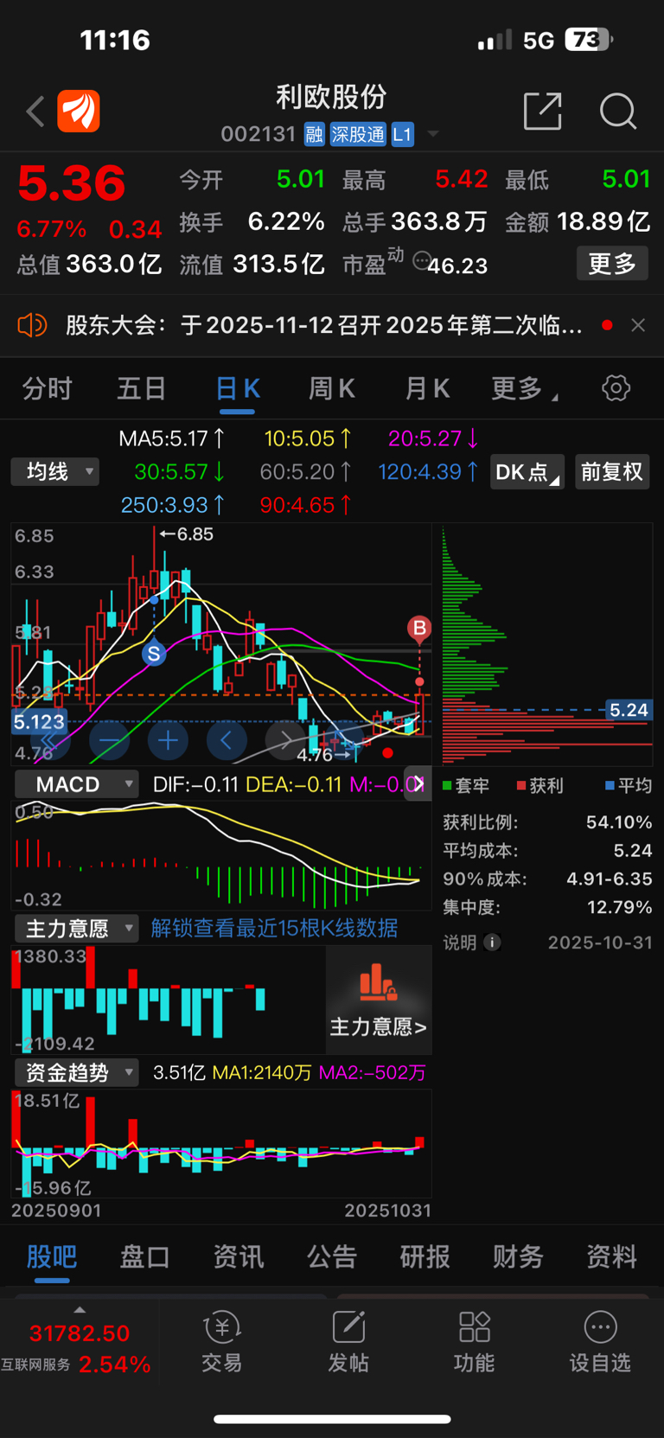Switch to 周K chart tab
The image size is (664, 1438).
pos(332,388)
